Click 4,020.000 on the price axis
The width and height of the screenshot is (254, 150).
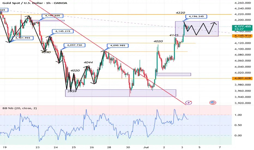click(243, 73)
